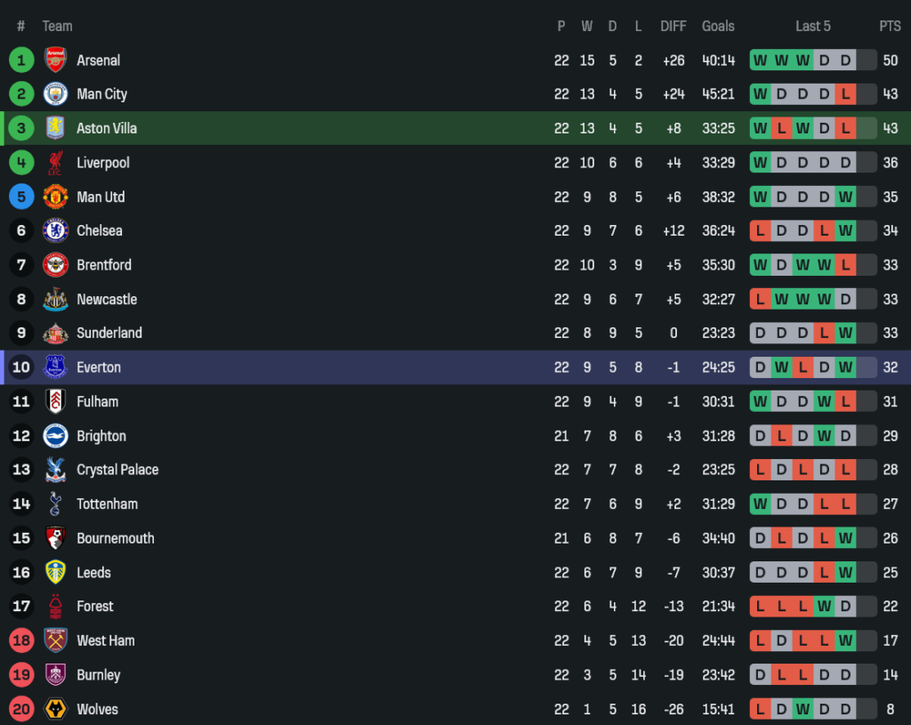Image resolution: width=911 pixels, height=725 pixels.
Task: Select the Chelsea club badge
Action: [55, 231]
